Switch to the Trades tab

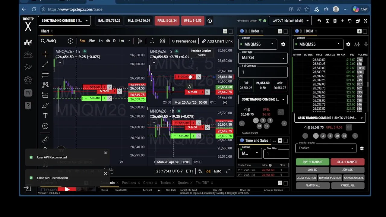(166, 183)
